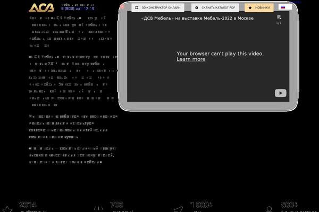Click the 8 (800) phone number

(x=78, y=8)
